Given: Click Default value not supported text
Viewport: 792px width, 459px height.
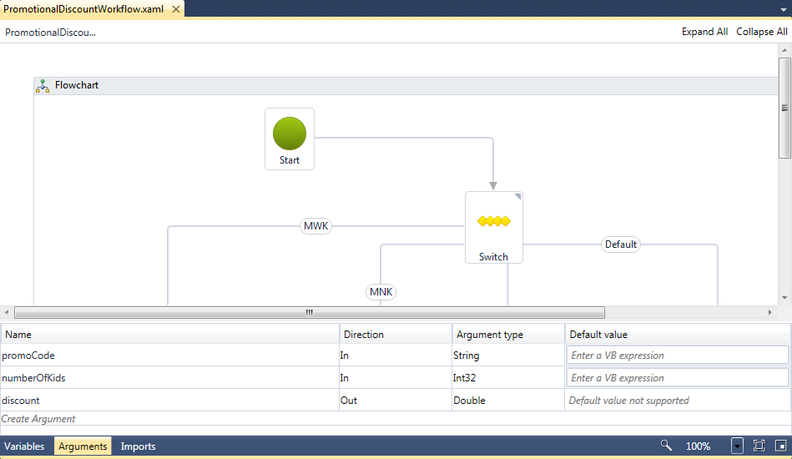Looking at the screenshot, I should pyautogui.click(x=629, y=401).
